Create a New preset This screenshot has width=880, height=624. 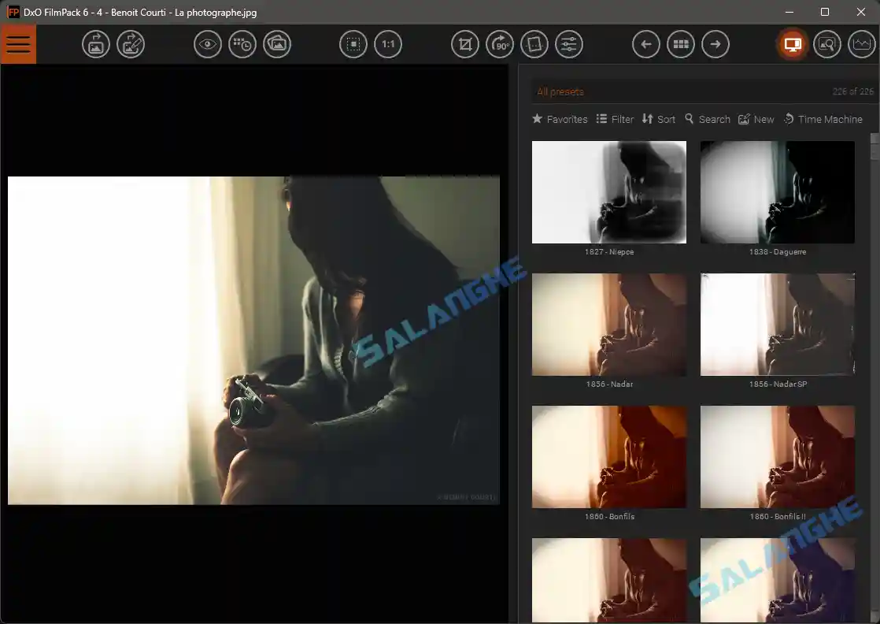coord(756,119)
